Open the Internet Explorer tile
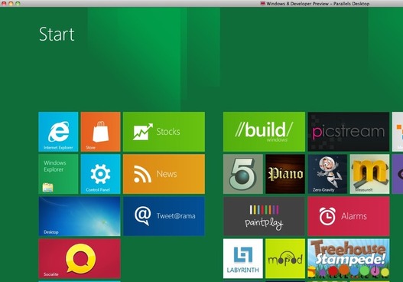 pos(58,132)
